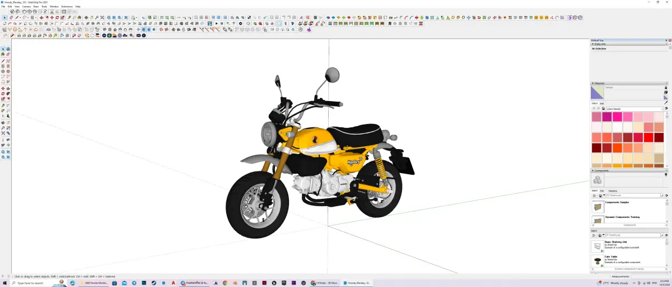Open the Draw menu

pyautogui.click(x=36, y=6)
